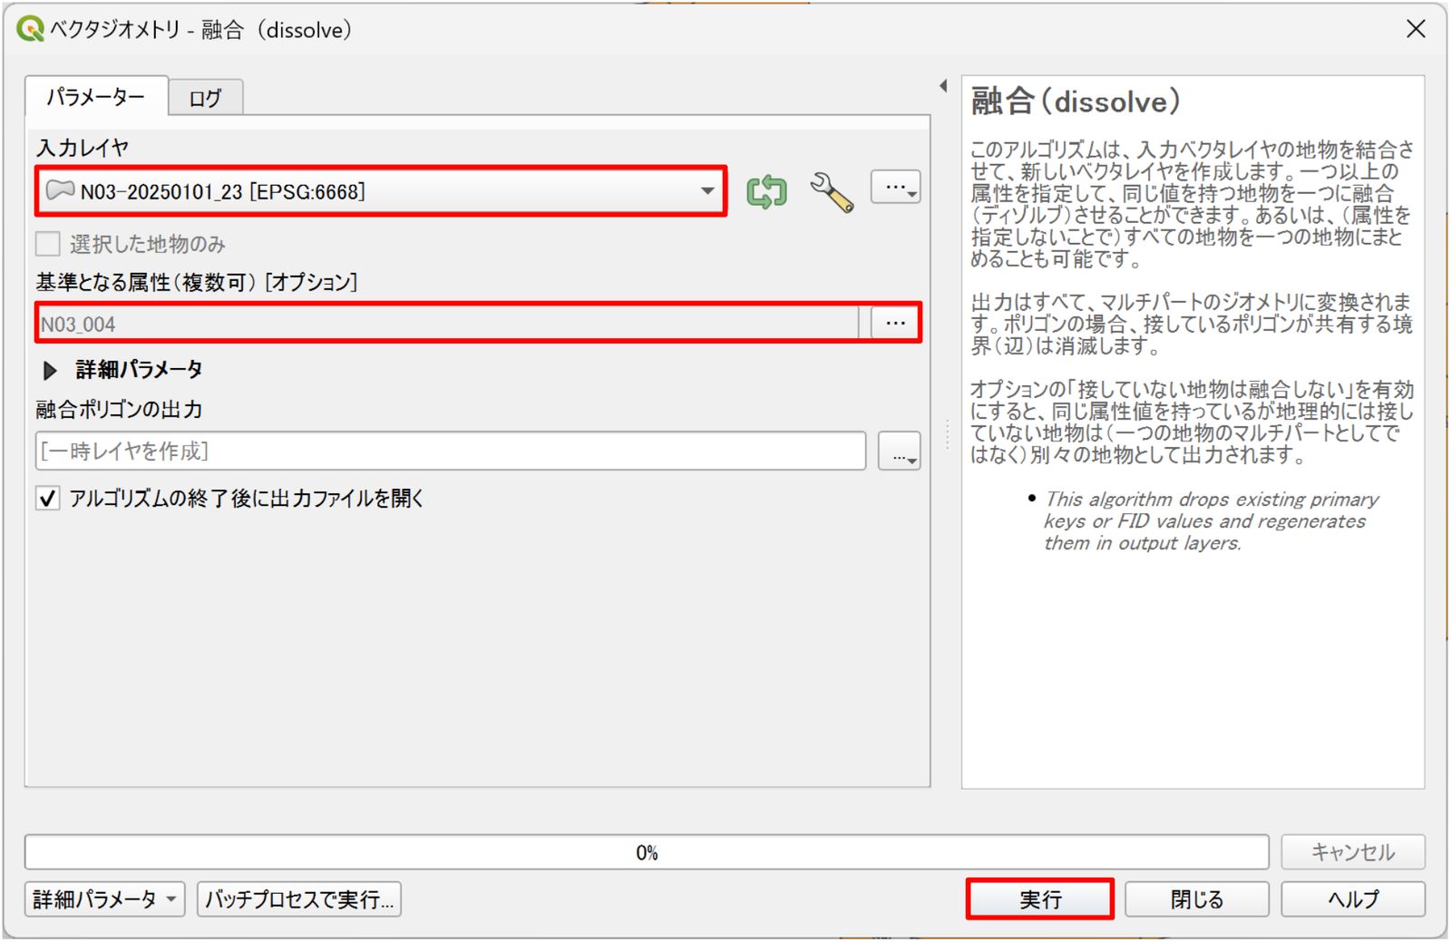Click QGIS logo in title bar
Image resolution: width=1451 pixels, height=942 pixels.
pos(30,29)
